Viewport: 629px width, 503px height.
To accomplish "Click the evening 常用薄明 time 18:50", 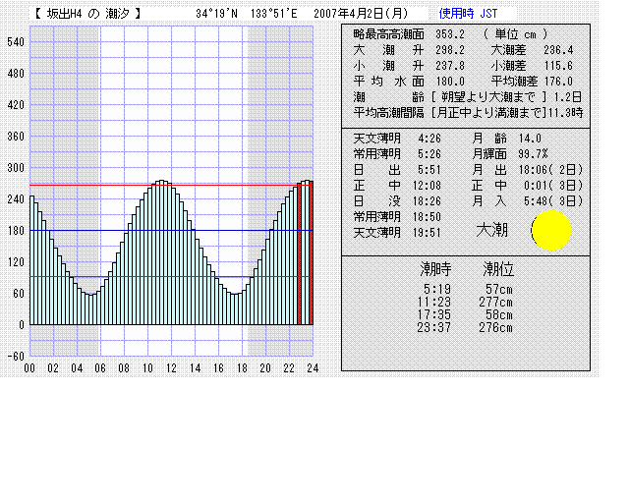I will point(427,217).
